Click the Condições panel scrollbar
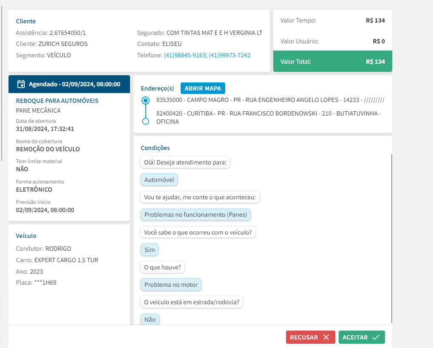Viewport: 433px width, 348px height. click(391, 238)
